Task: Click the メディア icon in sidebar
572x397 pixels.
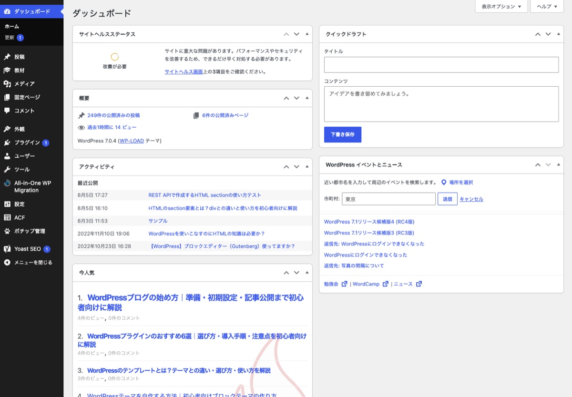Action: pyautogui.click(x=7, y=84)
